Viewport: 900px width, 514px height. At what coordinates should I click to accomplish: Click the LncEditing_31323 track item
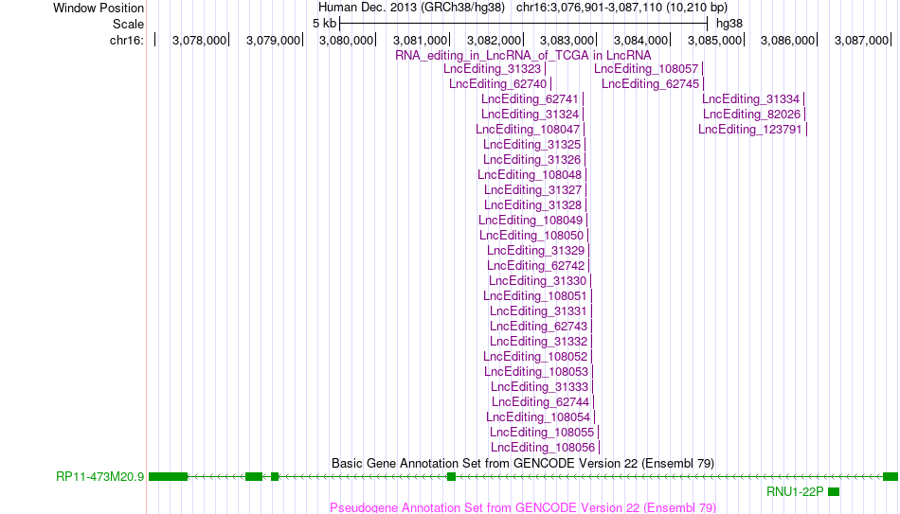493,69
